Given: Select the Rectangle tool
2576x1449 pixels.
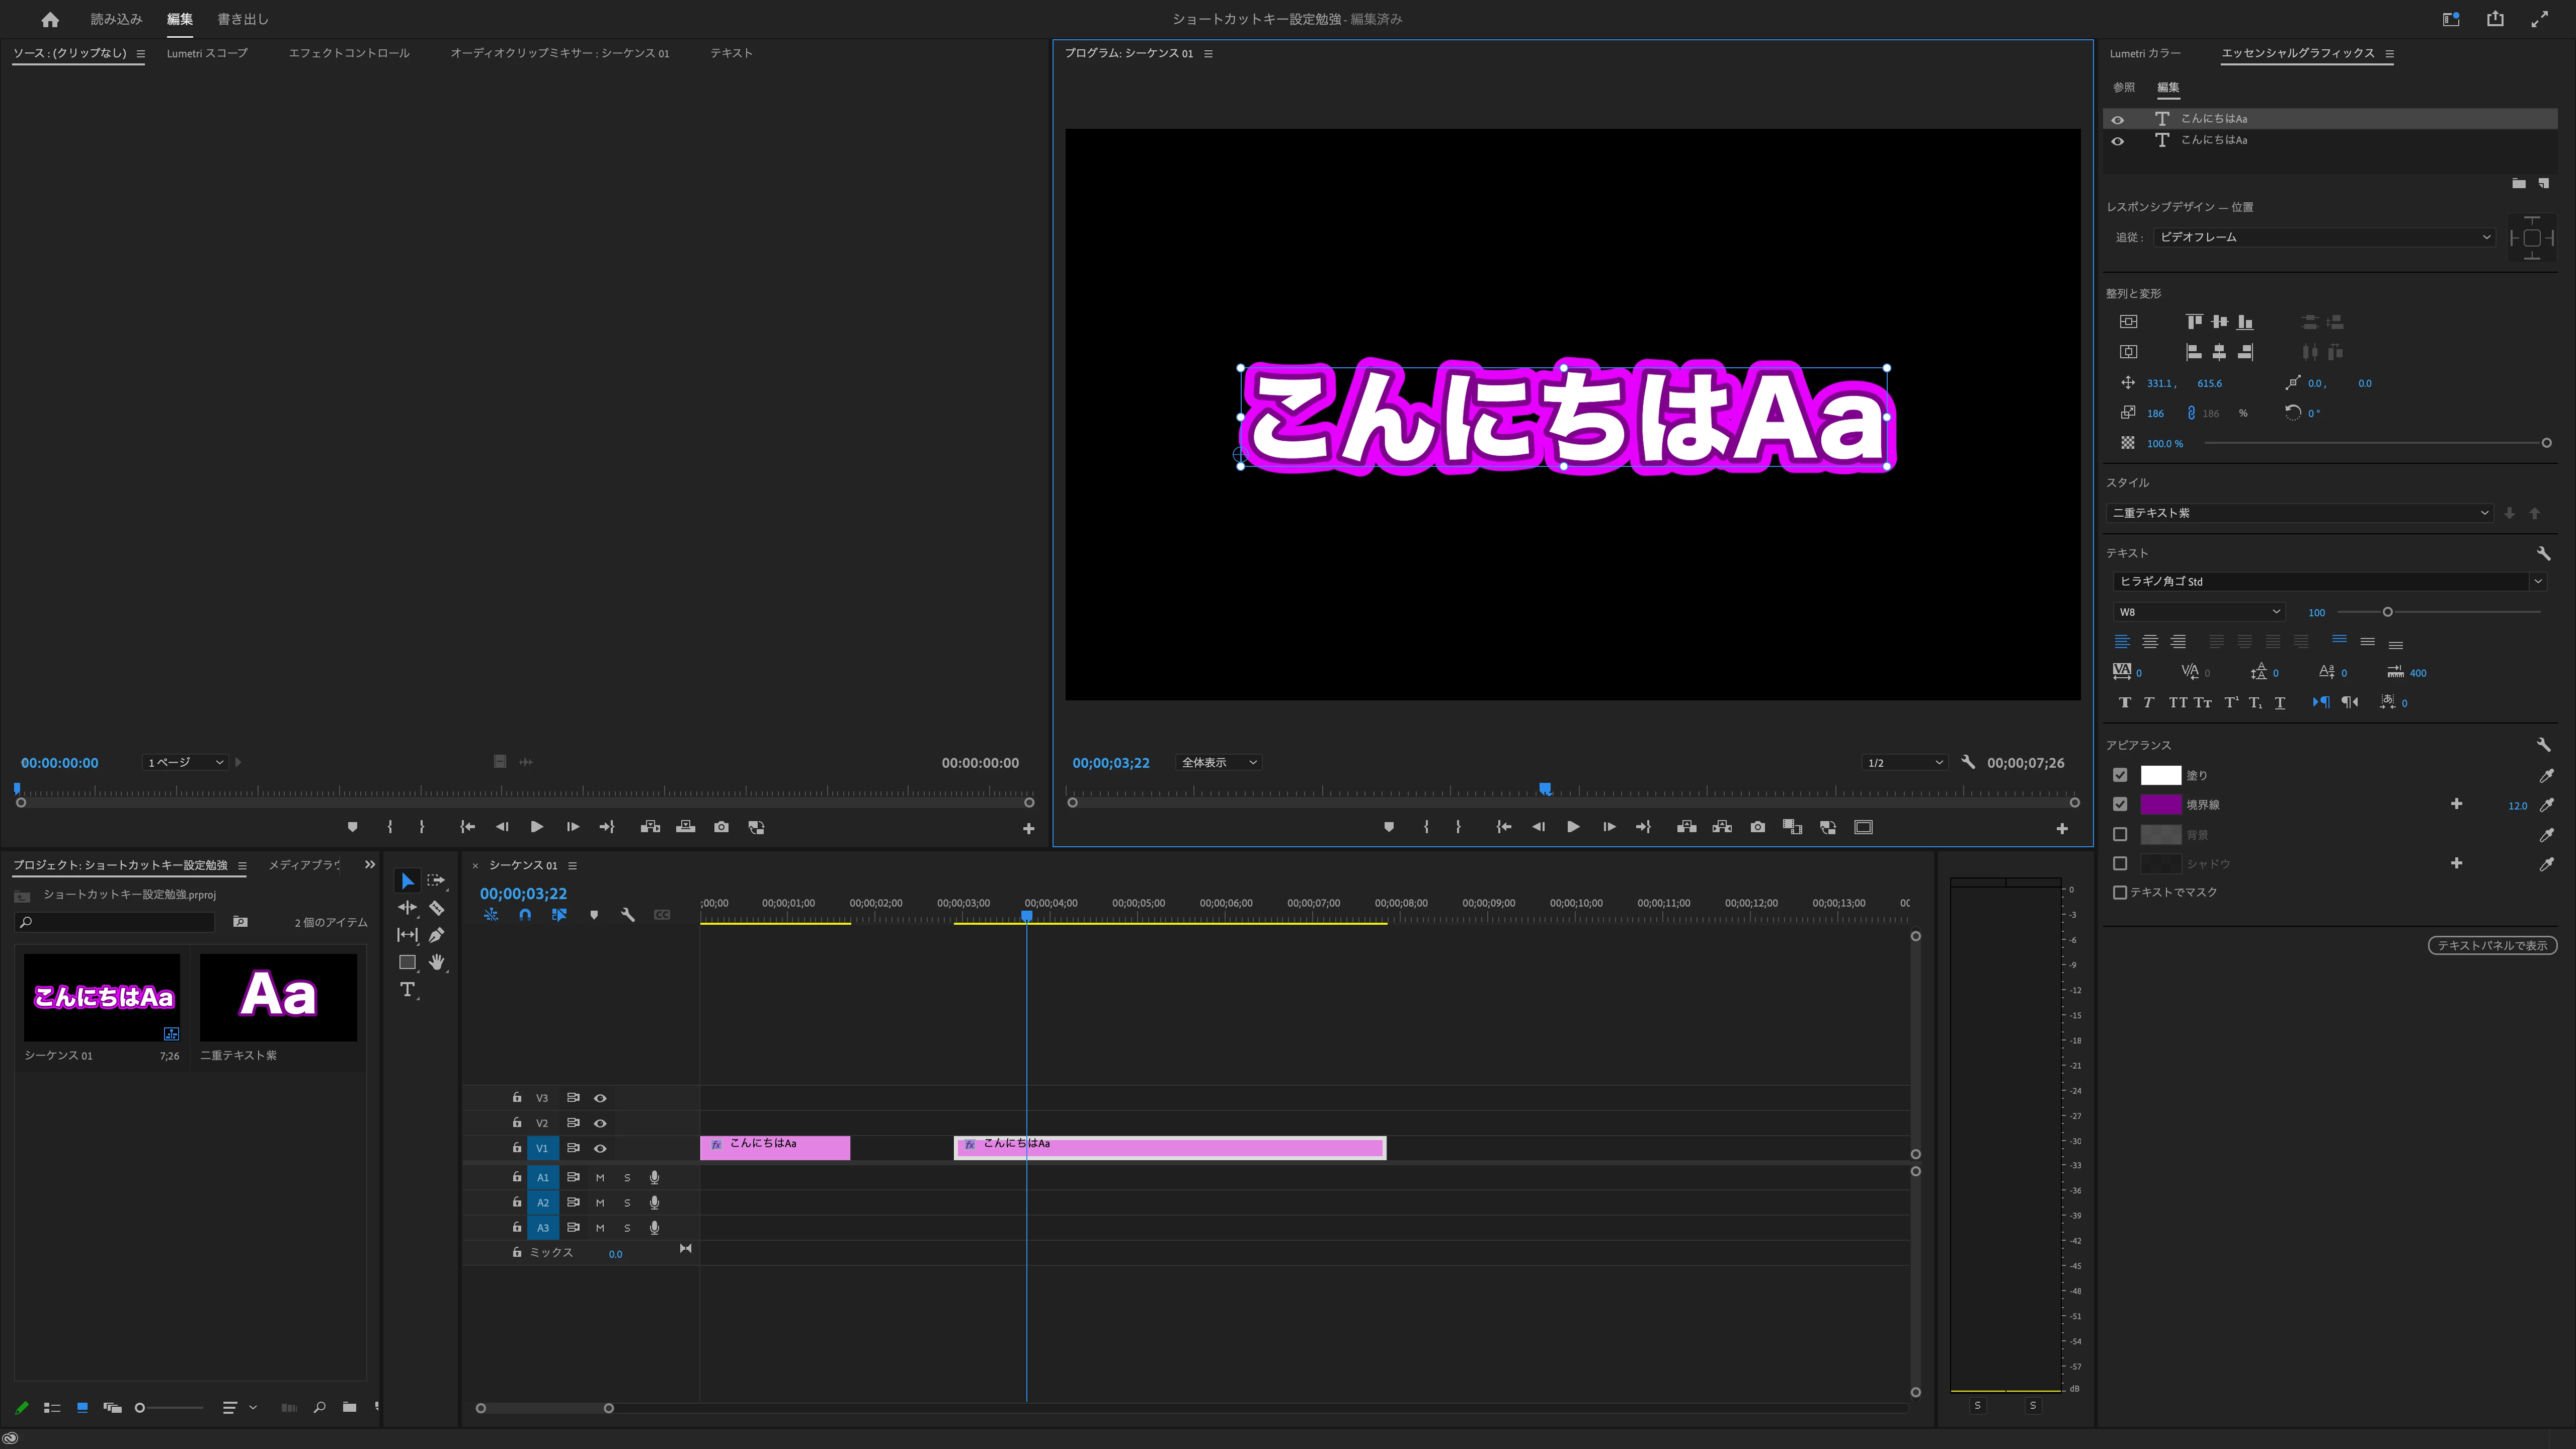Looking at the screenshot, I should (x=407, y=962).
